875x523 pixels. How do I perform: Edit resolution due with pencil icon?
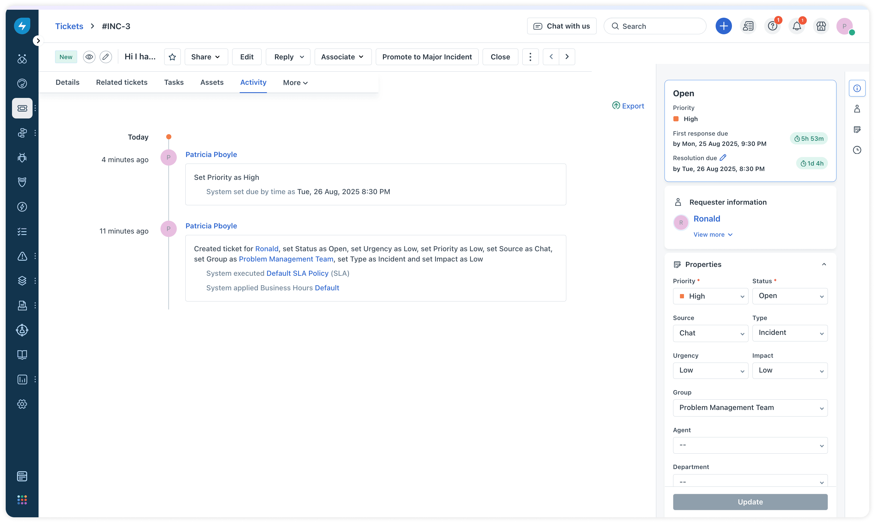click(723, 158)
